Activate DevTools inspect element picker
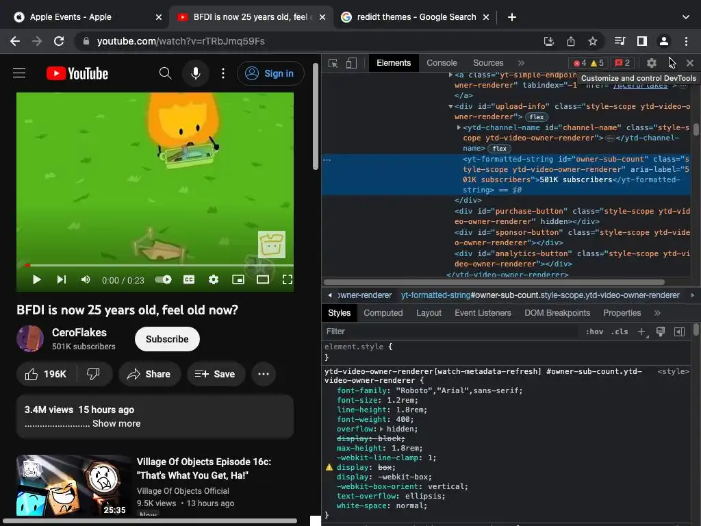The width and height of the screenshot is (701, 526). click(x=333, y=63)
